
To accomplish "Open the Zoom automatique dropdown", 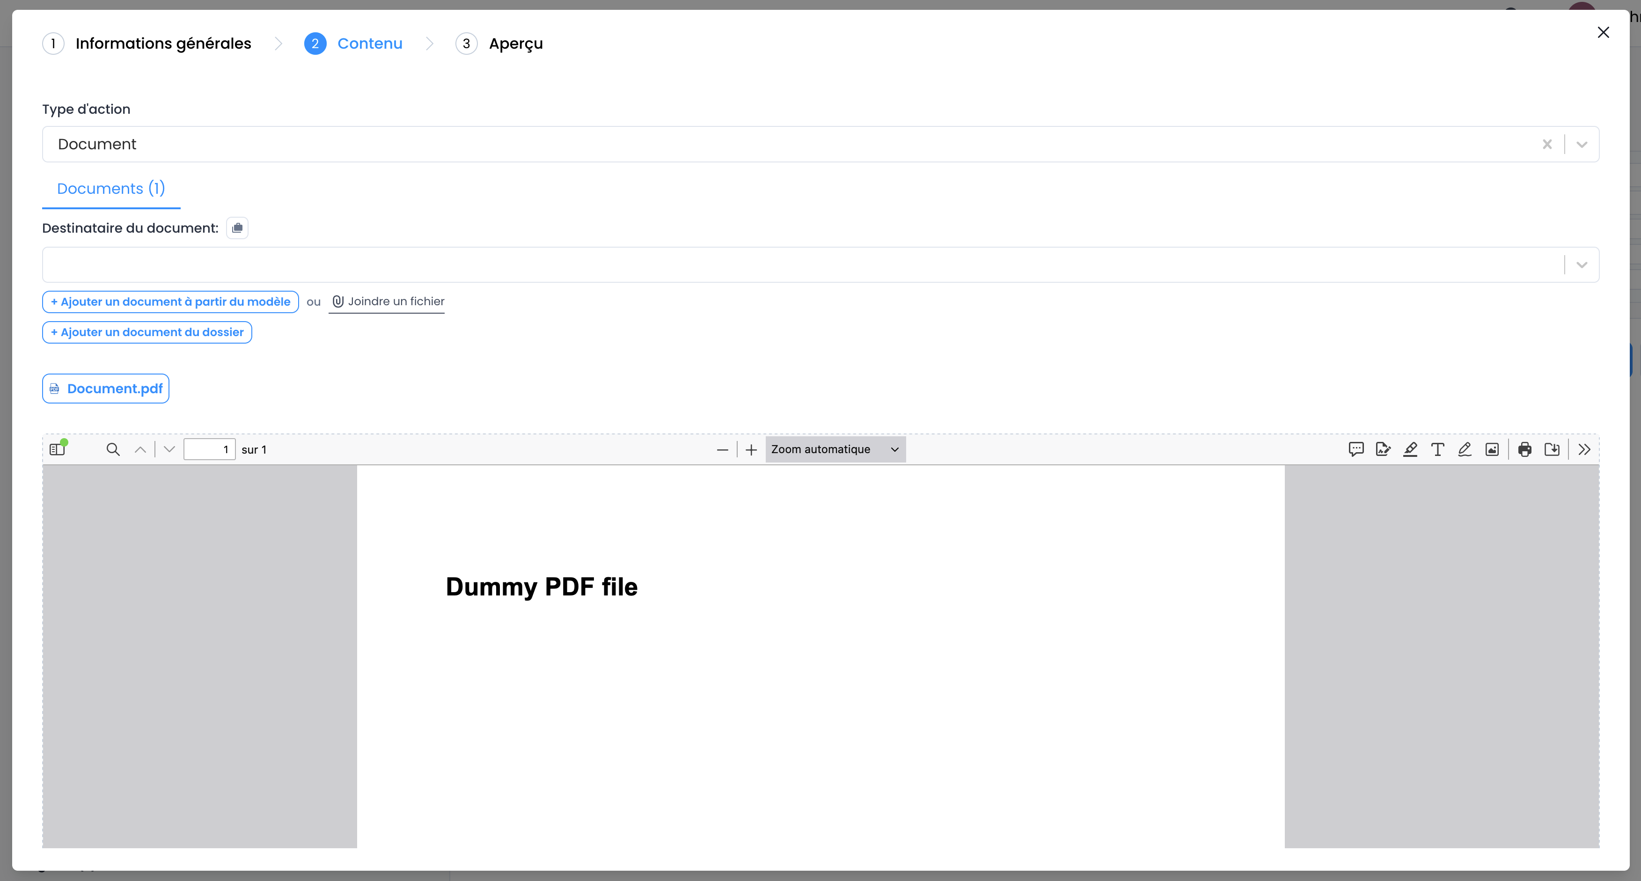I will [x=835, y=449].
